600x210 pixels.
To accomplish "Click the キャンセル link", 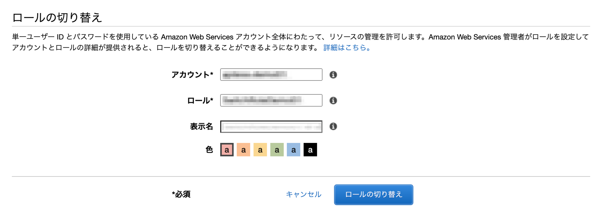I will [304, 194].
